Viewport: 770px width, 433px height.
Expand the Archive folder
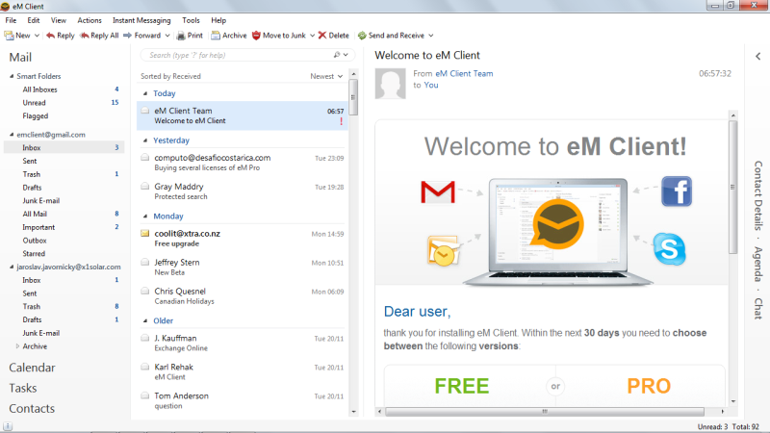coord(17,346)
